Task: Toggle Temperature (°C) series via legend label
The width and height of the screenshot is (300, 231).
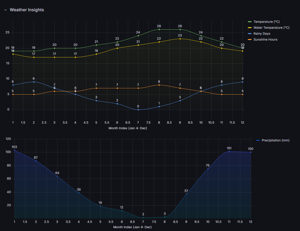Action: pyautogui.click(x=267, y=22)
